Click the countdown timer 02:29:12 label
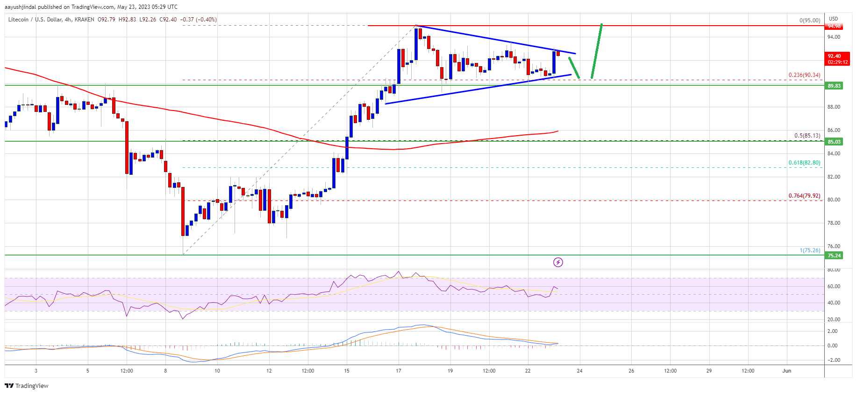Viewport: 857px width, 394px height. [x=837, y=62]
